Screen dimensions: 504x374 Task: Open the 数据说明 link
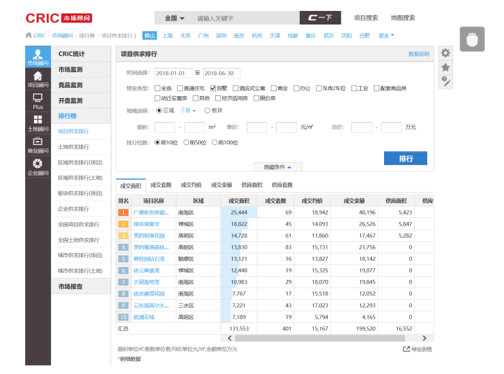click(419, 54)
